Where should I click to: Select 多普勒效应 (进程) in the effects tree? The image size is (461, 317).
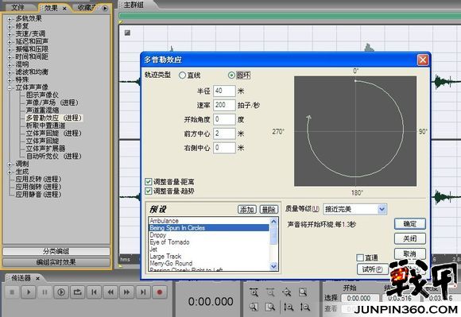tap(54, 118)
